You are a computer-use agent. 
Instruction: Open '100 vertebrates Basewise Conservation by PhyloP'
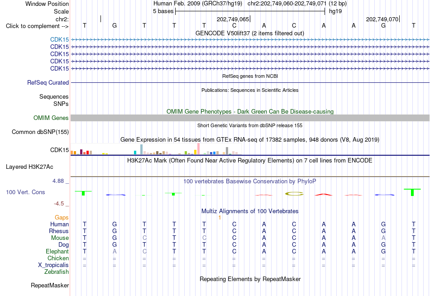pyautogui.click(x=250, y=181)
